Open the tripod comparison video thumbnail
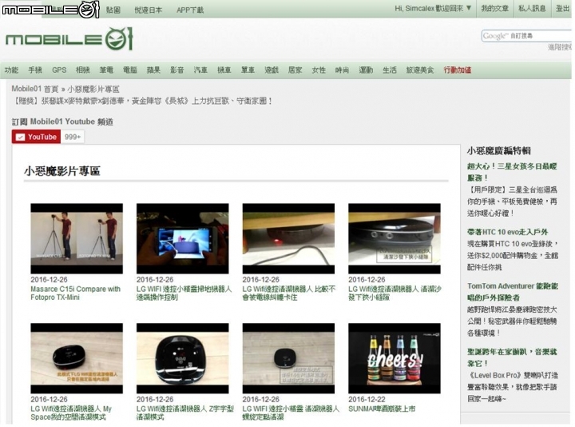Screen dimensions: 575x427 pyautogui.click(x=77, y=238)
